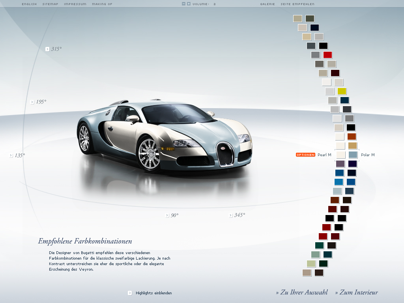Go to Zu Ihrer Auswahl
The height and width of the screenshot is (303, 404).
click(302, 292)
